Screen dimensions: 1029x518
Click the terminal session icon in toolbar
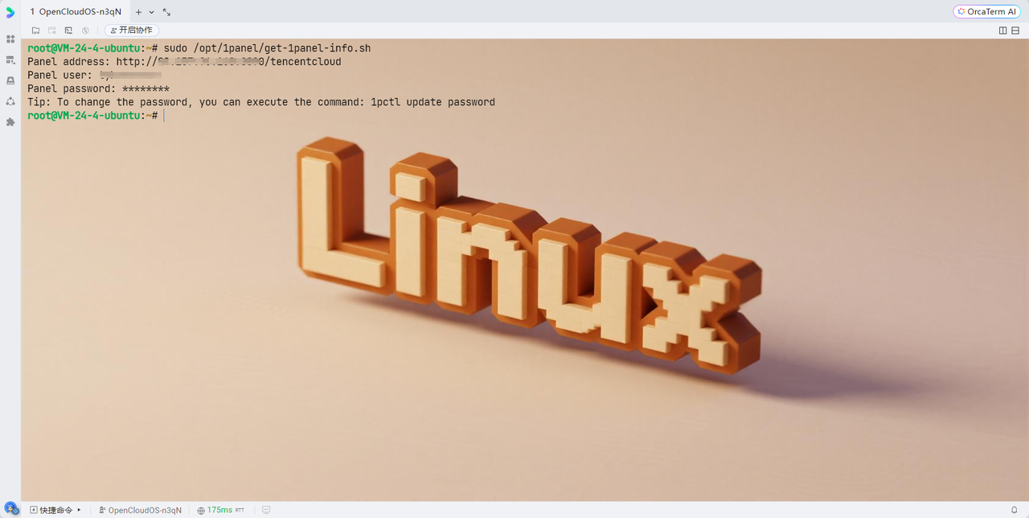point(68,31)
